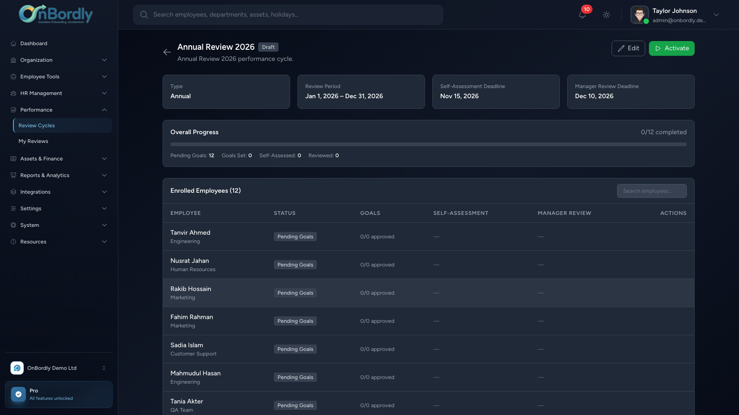Click Pending Goals badge for Tanvir Ahmed
Viewport: 739px width, 415px height.
pos(295,237)
